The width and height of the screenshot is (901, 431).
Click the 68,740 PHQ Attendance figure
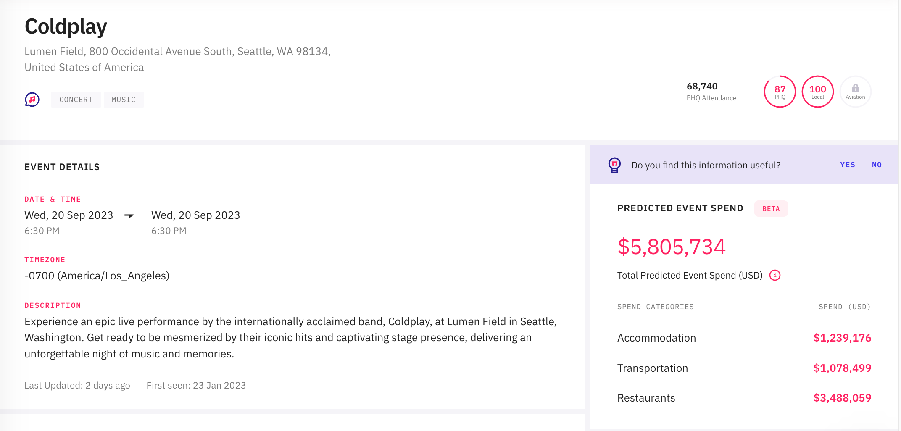702,87
